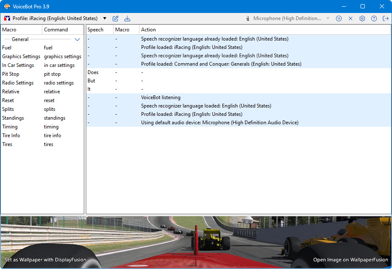392x269 pixels.
Task: Click the X icon in the toolbar
Action: (x=351, y=18)
